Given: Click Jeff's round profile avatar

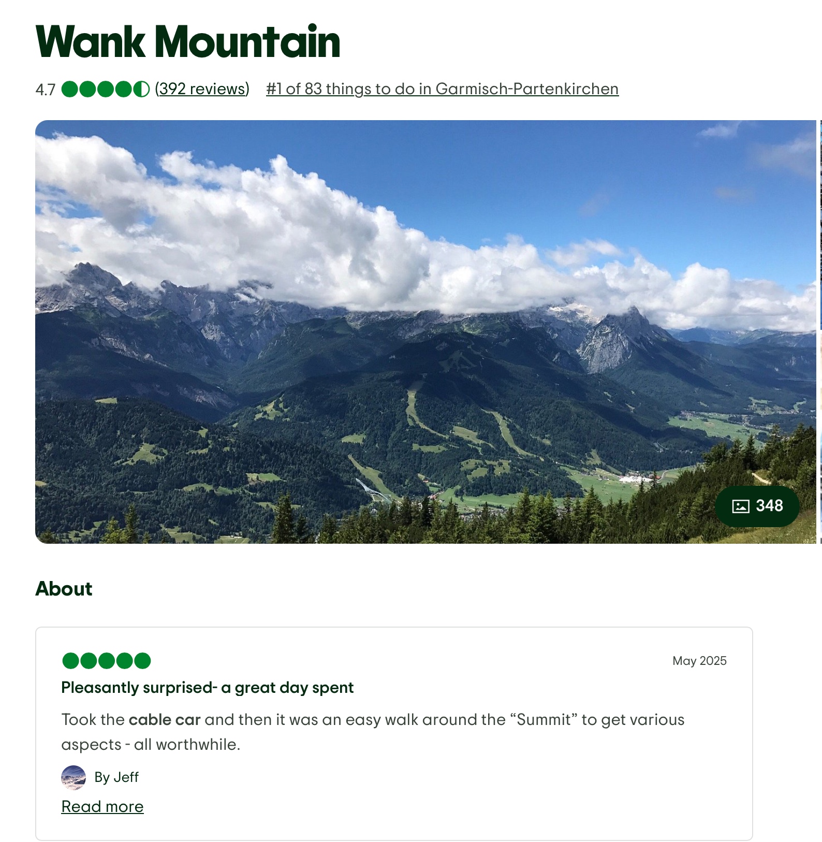Looking at the screenshot, I should tap(74, 777).
